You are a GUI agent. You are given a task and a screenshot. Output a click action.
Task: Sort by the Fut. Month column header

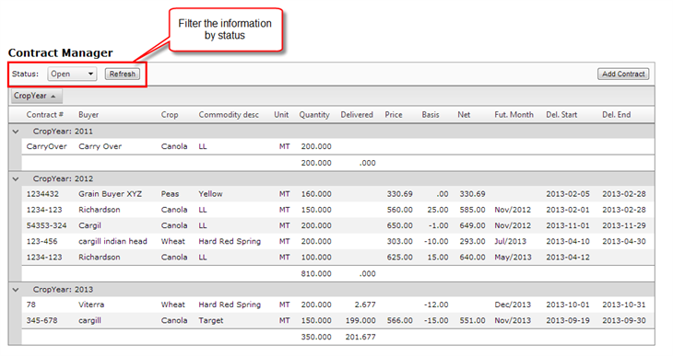[x=514, y=115]
